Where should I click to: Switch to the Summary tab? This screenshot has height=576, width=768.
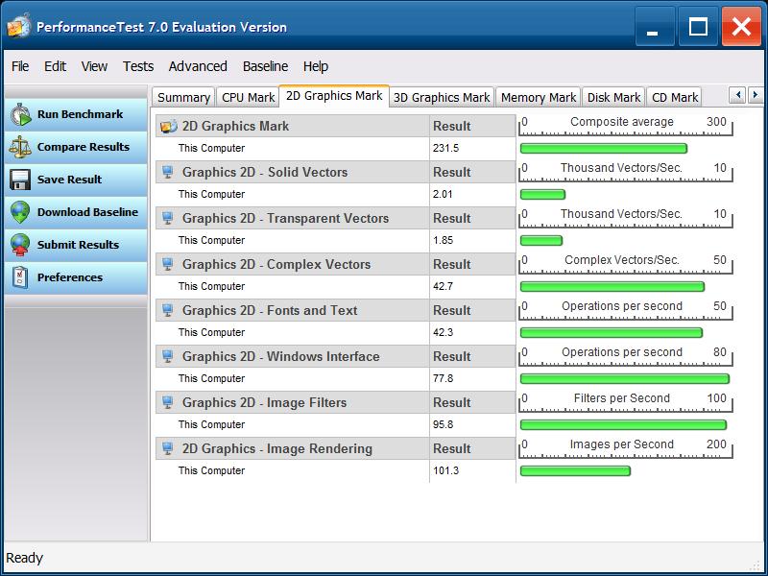pyautogui.click(x=183, y=98)
